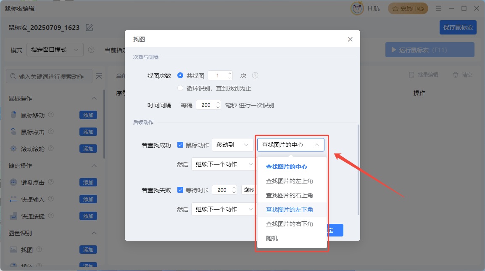
Task: Open the hamburger menu in title bar
Action: pyautogui.click(x=439, y=8)
